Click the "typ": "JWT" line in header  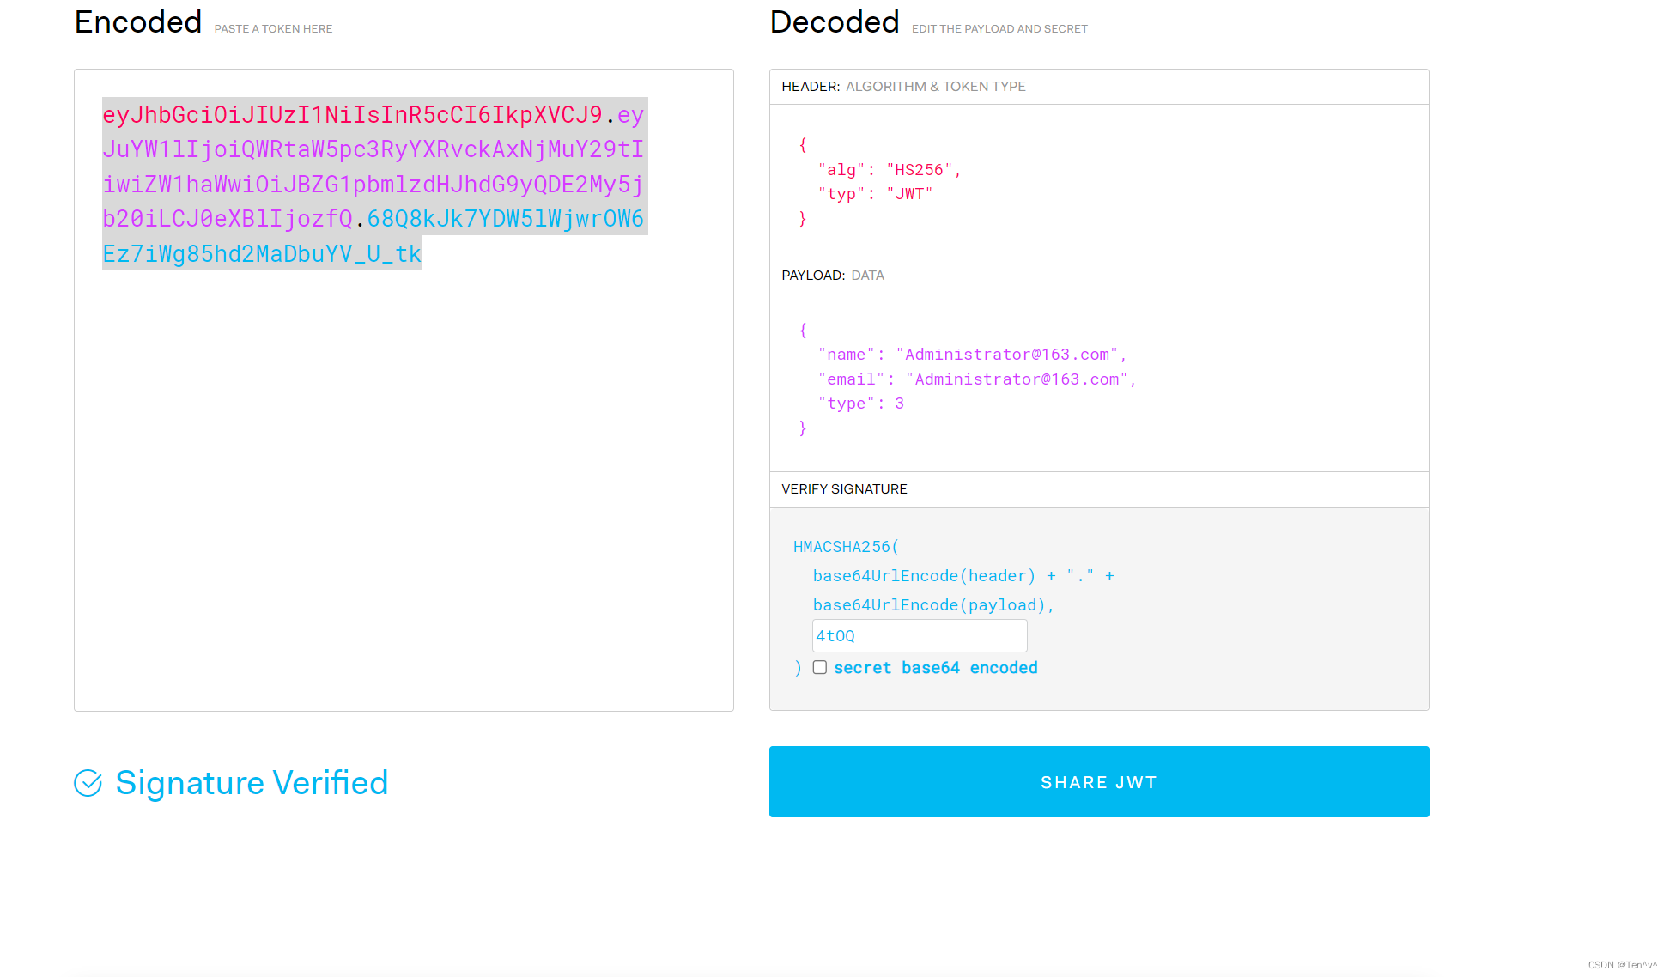(875, 194)
